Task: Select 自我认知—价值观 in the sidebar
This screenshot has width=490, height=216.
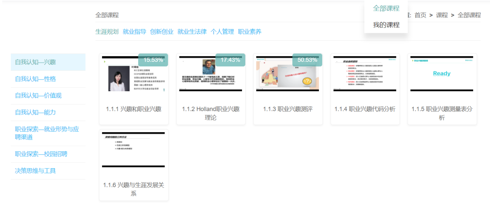Action: 48,96
